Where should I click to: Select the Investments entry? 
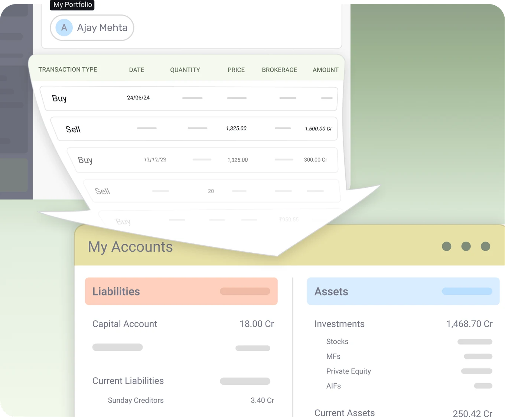pos(339,324)
